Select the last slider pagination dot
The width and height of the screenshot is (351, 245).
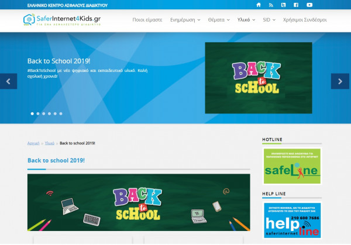tap(62, 113)
